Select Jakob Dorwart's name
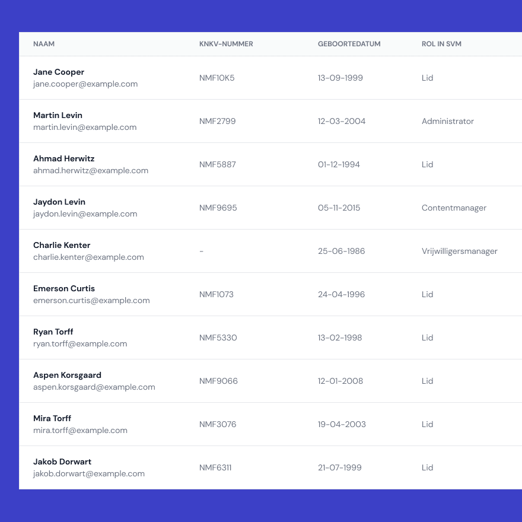Viewport: 522px width, 522px height. pyautogui.click(x=62, y=462)
